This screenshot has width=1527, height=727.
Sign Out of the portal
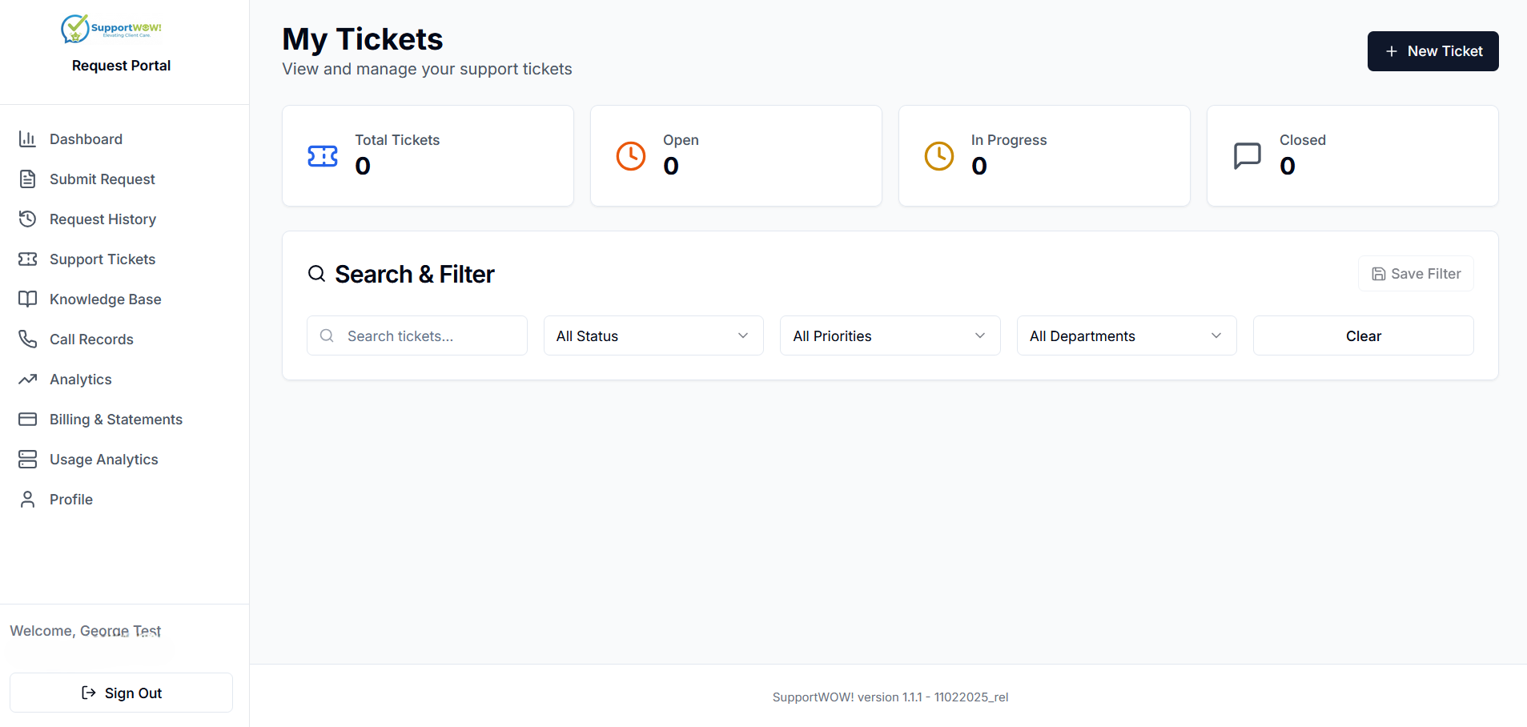coord(122,693)
